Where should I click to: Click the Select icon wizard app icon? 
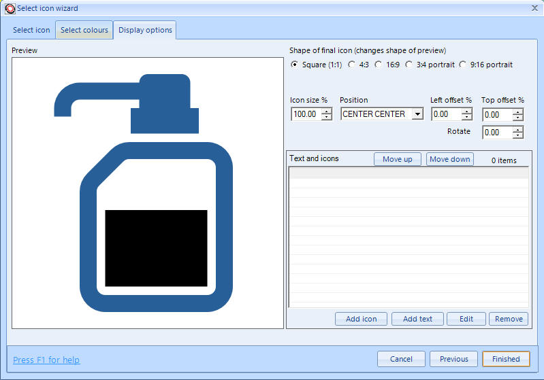(10, 9)
